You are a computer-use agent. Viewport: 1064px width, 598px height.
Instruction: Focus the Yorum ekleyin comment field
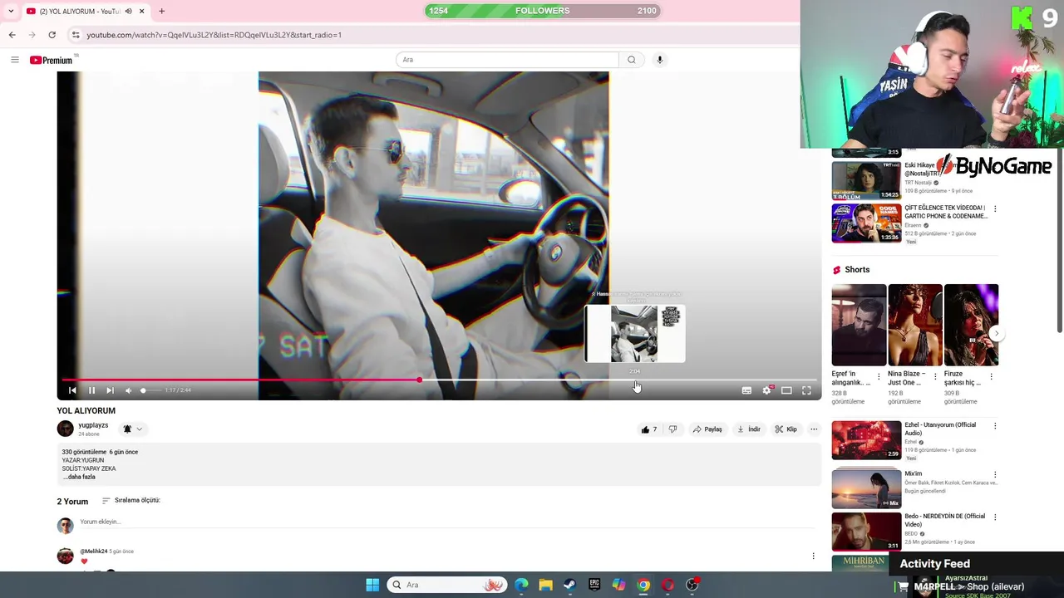coord(446,522)
